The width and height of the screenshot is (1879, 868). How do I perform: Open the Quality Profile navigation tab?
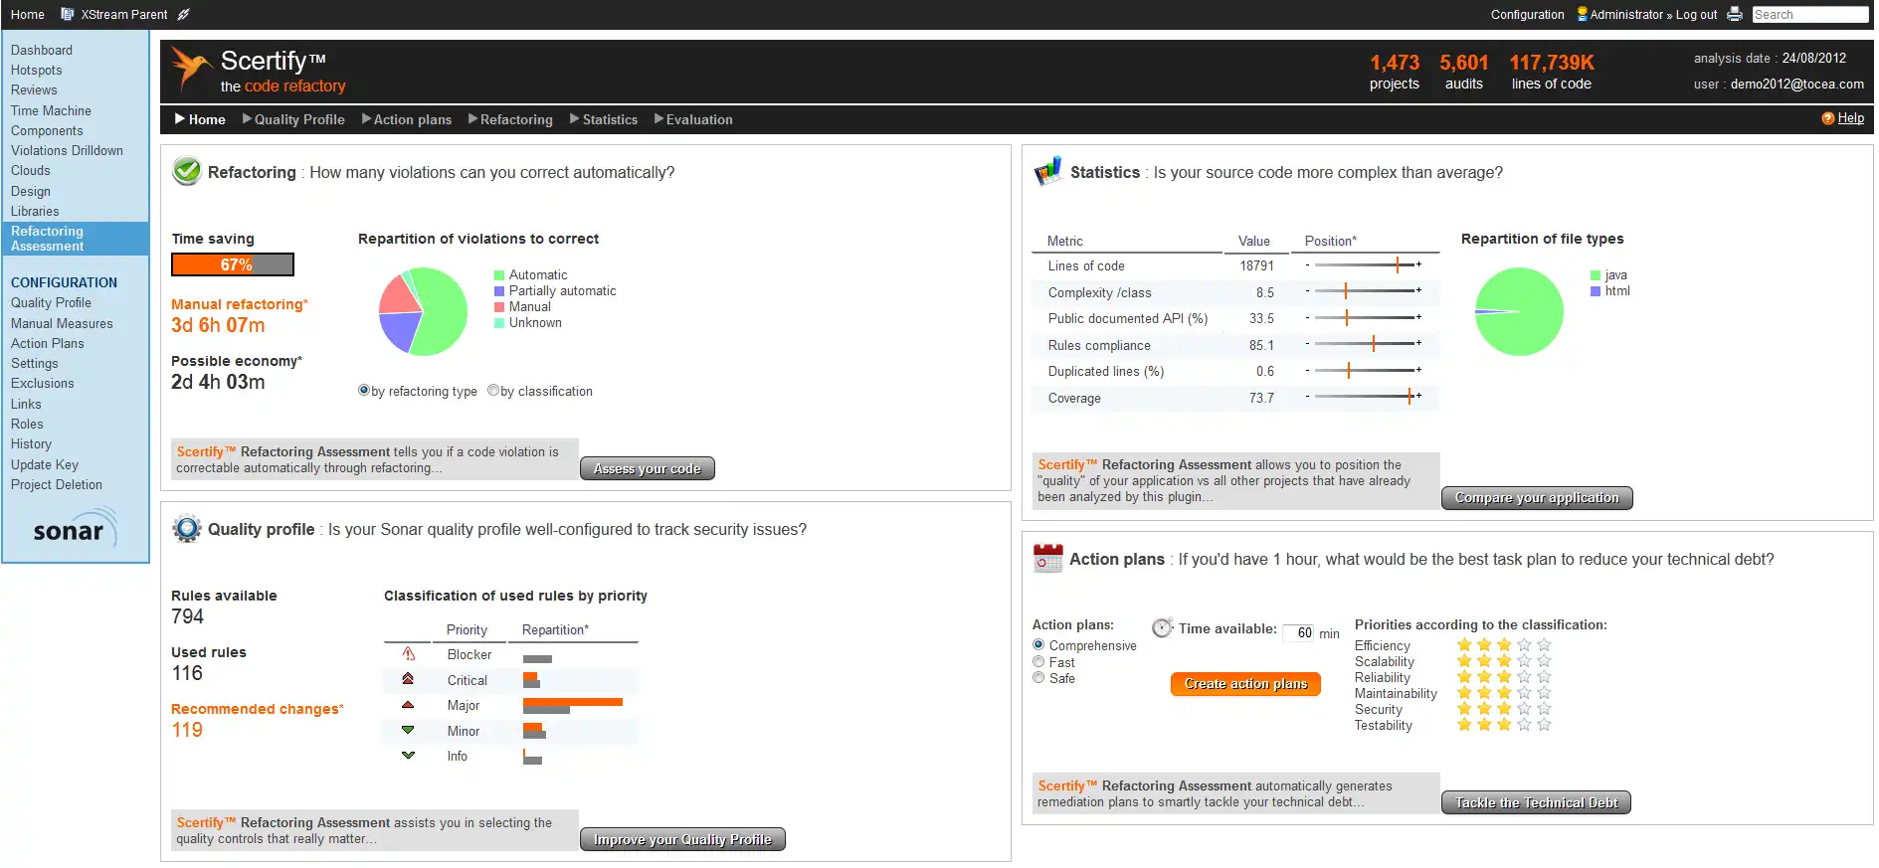coord(293,119)
